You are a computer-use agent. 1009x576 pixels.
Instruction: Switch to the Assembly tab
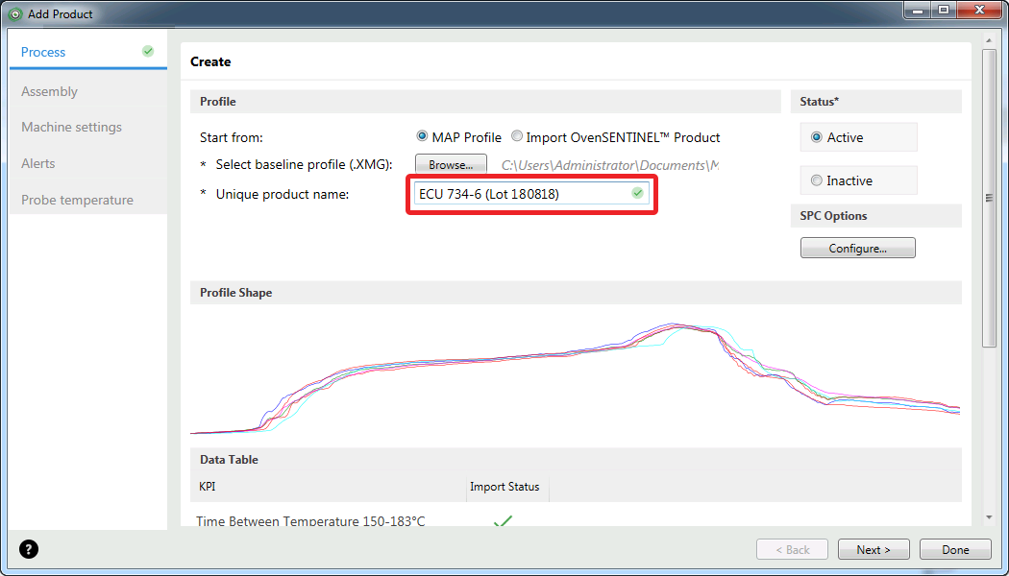click(88, 91)
